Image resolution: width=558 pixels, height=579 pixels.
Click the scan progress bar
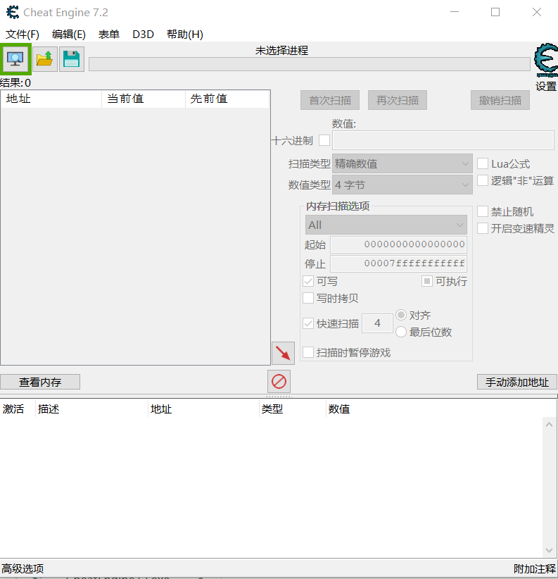pos(310,64)
